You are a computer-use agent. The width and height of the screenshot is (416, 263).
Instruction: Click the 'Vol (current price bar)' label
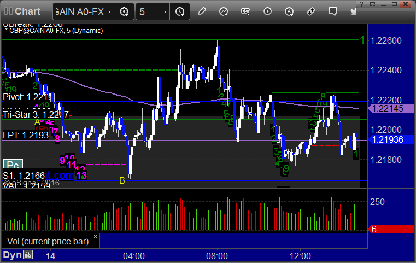click(x=48, y=241)
